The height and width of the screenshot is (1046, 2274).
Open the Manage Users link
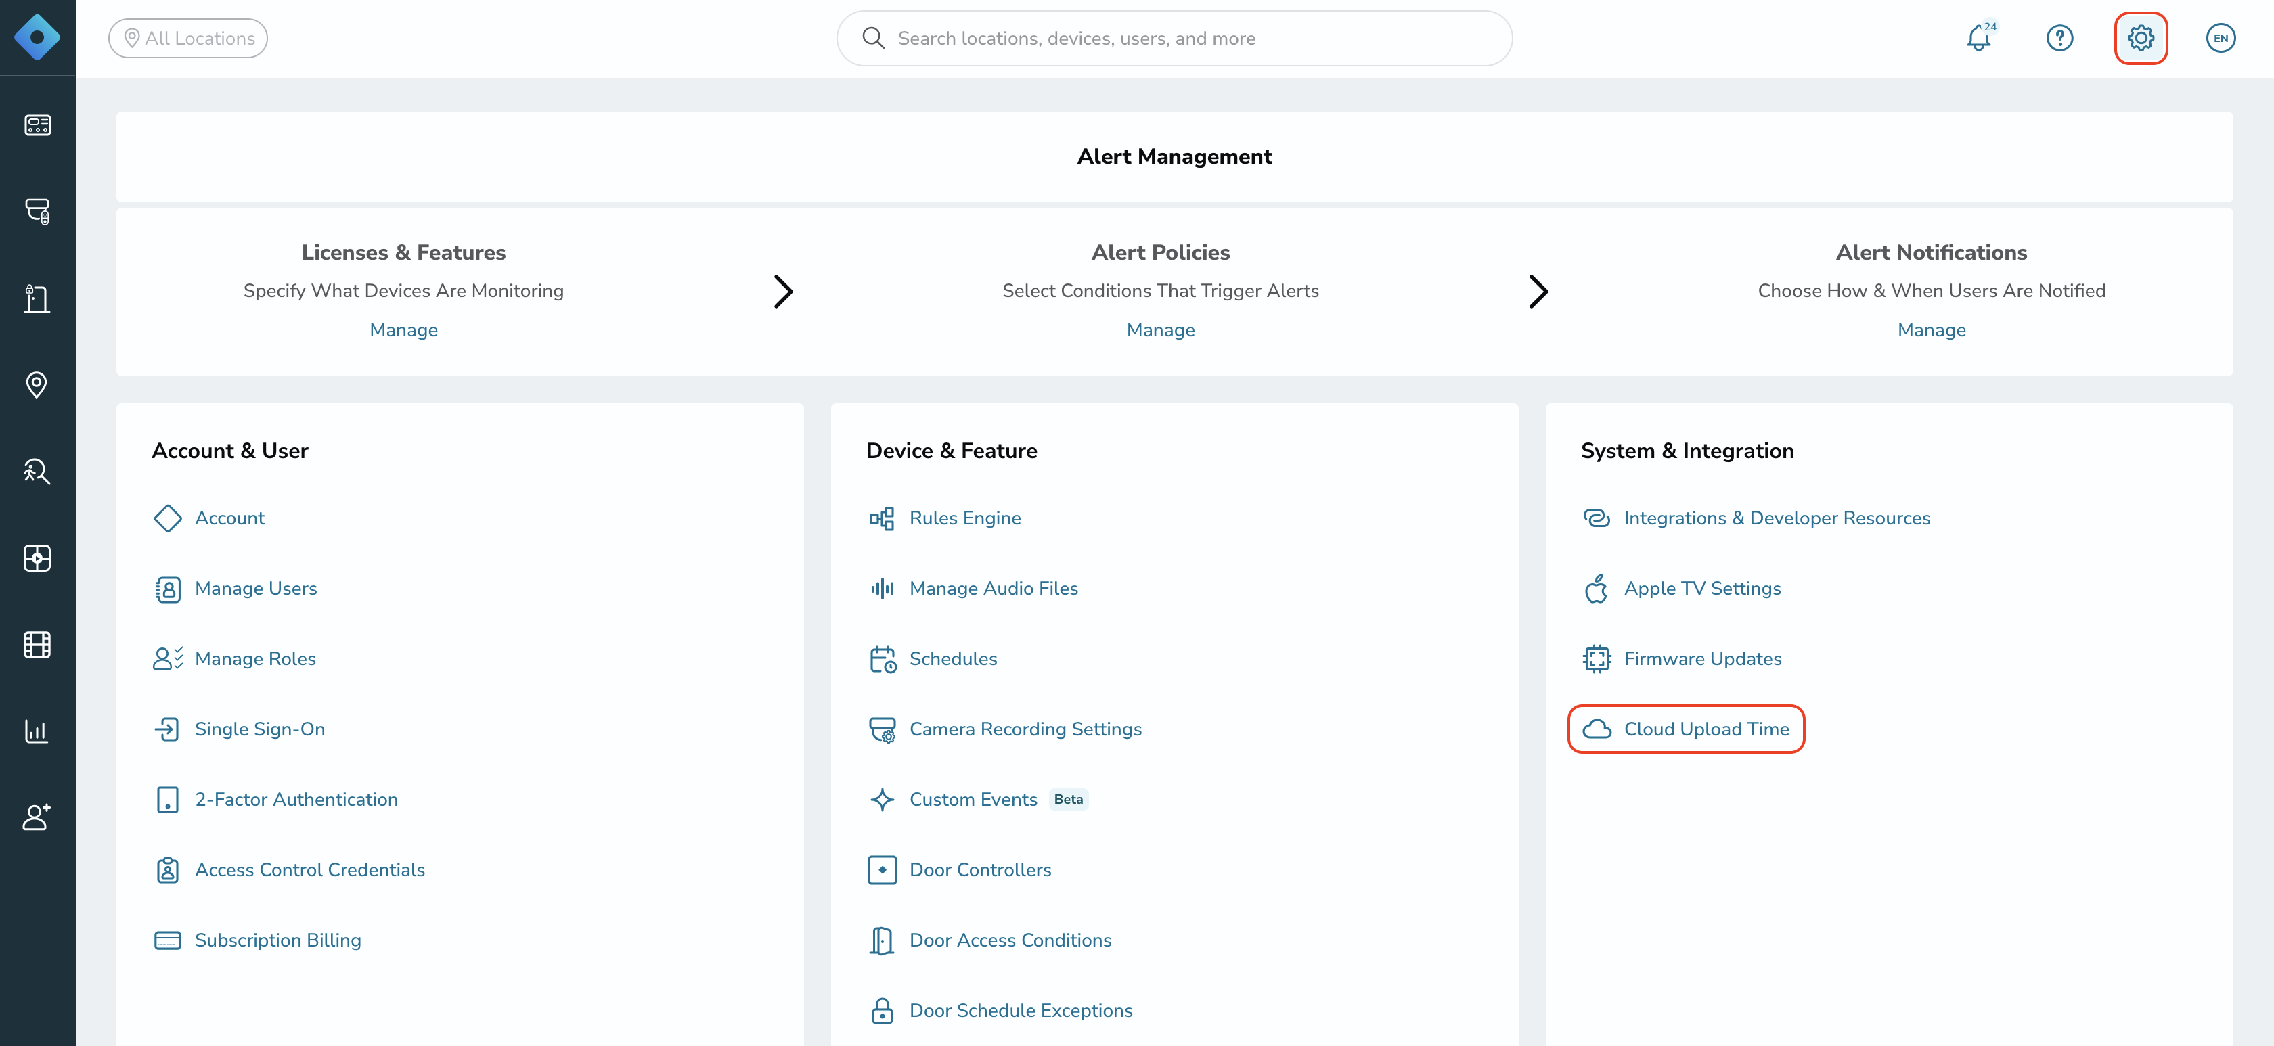click(255, 589)
